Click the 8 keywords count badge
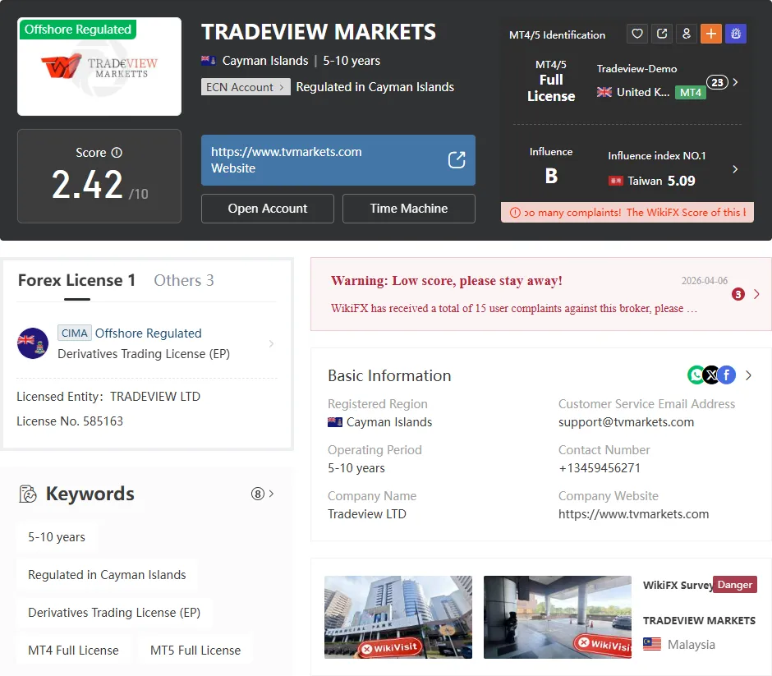Screen dimensions: 772x676 click(258, 494)
